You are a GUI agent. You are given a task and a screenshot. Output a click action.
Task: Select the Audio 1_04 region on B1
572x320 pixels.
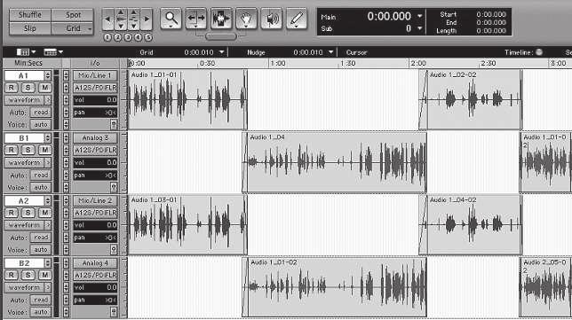[335, 162]
